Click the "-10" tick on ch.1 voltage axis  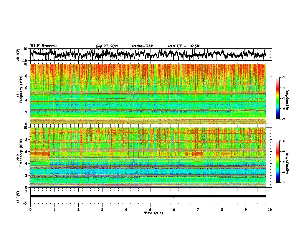25,61
